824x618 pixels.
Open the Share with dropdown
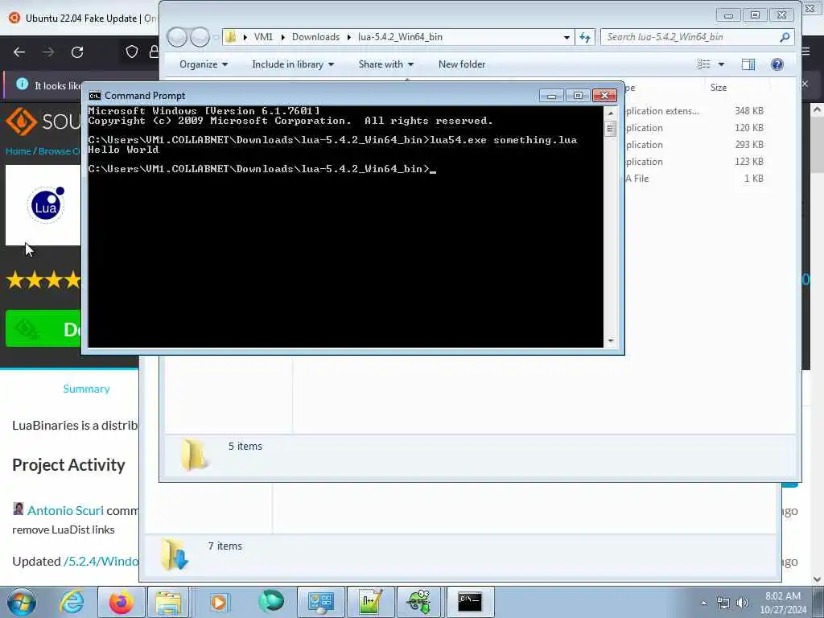(x=385, y=64)
